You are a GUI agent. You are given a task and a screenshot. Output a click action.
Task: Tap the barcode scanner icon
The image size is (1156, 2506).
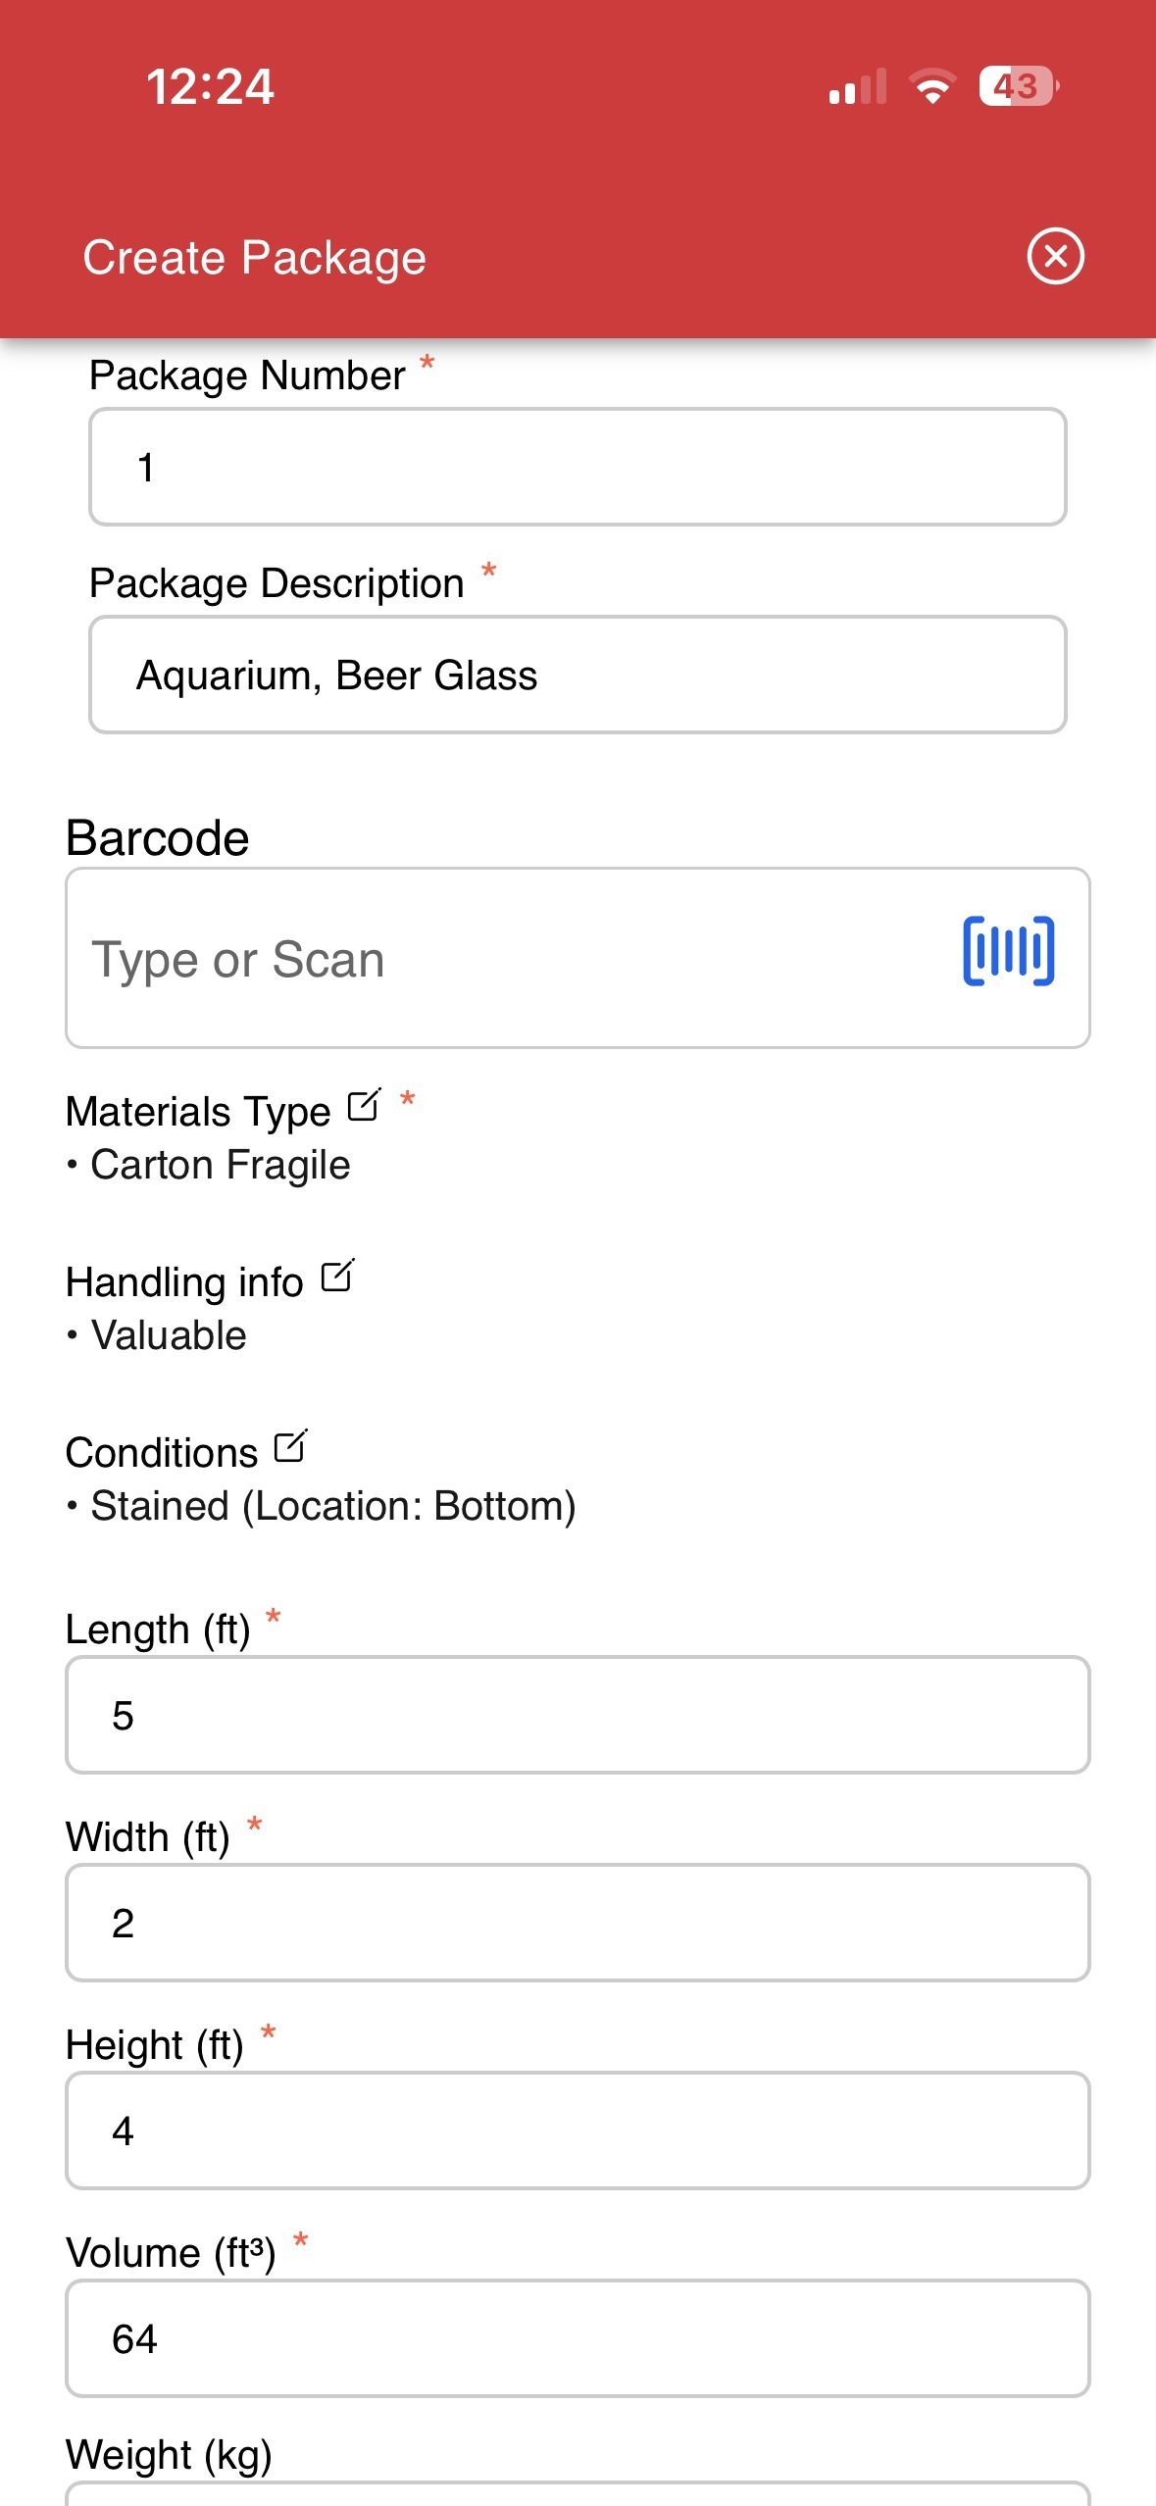click(x=1008, y=950)
